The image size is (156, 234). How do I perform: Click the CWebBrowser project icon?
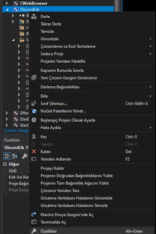coord(16,3)
